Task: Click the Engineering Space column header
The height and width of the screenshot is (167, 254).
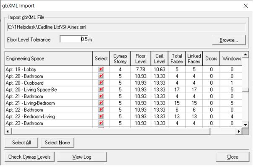Action: coord(49,58)
